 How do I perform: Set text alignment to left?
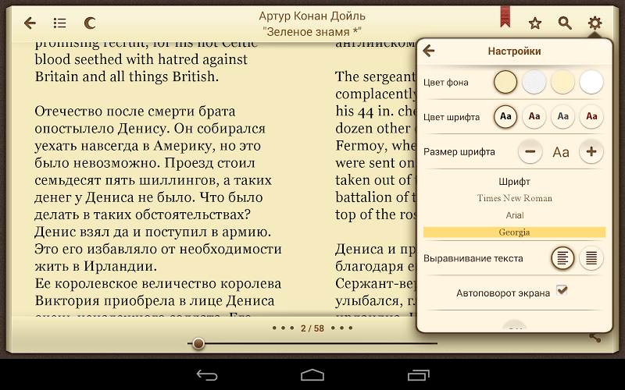pos(562,258)
